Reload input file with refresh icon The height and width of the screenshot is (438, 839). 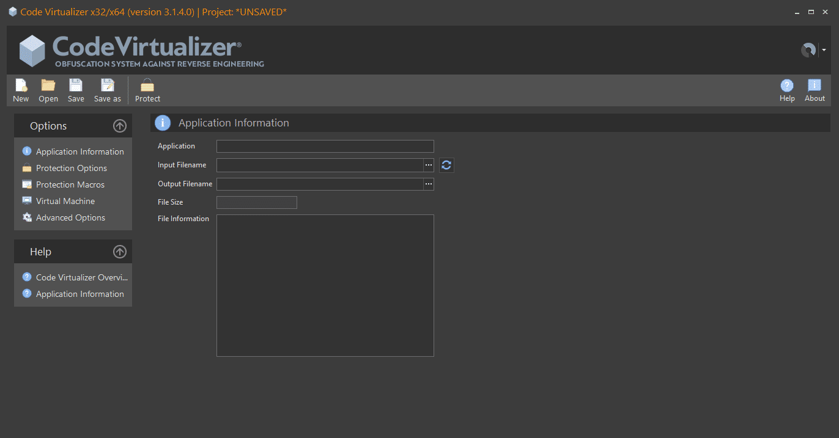(446, 165)
